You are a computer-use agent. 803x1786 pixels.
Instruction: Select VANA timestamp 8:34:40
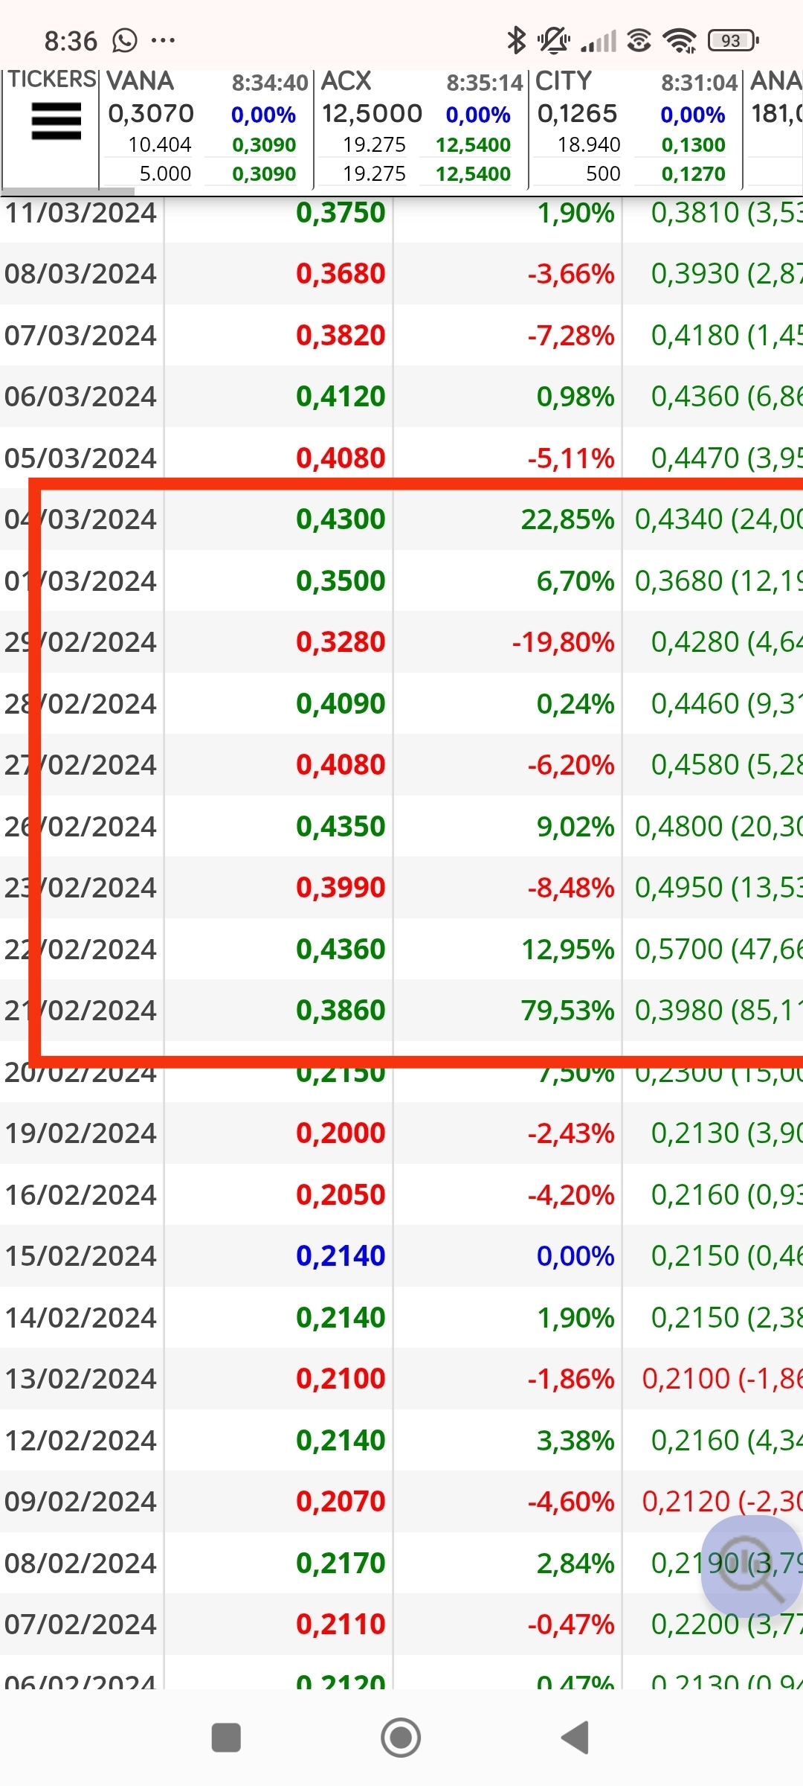[x=270, y=83]
